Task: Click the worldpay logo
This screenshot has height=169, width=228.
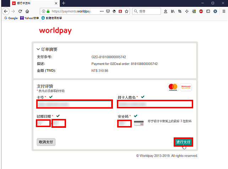Action: tap(55, 31)
